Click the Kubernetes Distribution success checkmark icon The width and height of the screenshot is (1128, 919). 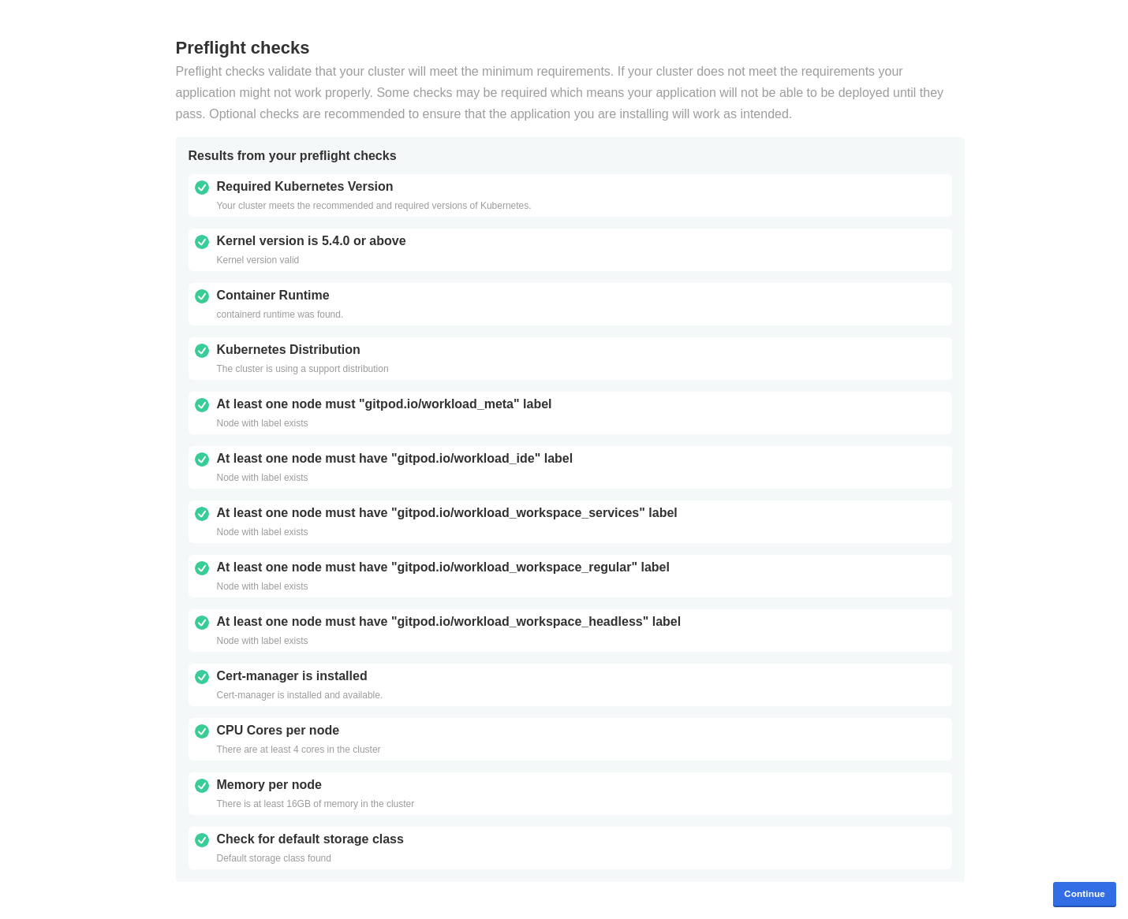coord(202,351)
